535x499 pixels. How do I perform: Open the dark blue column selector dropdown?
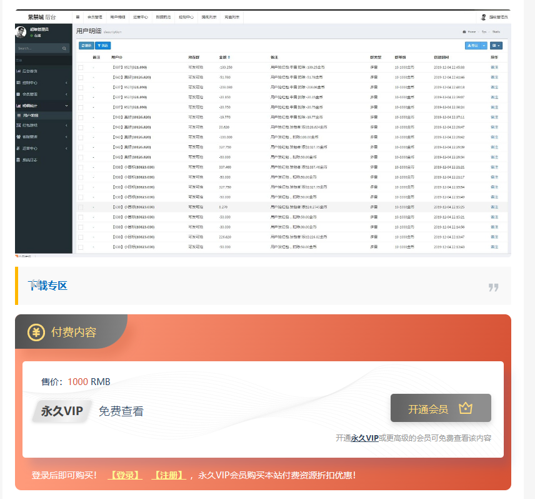pos(496,46)
